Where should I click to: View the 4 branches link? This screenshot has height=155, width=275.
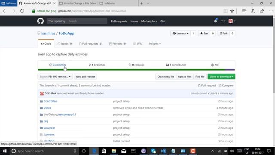coord(97,65)
